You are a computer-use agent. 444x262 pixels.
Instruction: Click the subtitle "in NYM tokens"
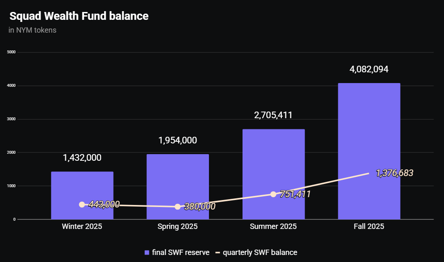(32, 30)
